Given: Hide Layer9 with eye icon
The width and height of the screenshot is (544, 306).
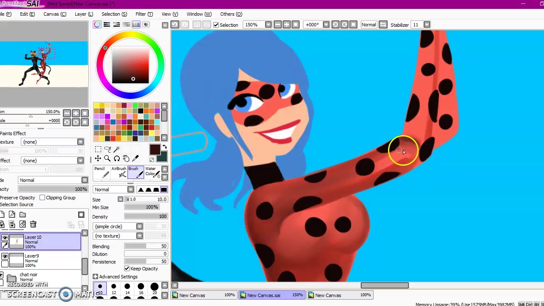Looking at the screenshot, I should pos(5,257).
